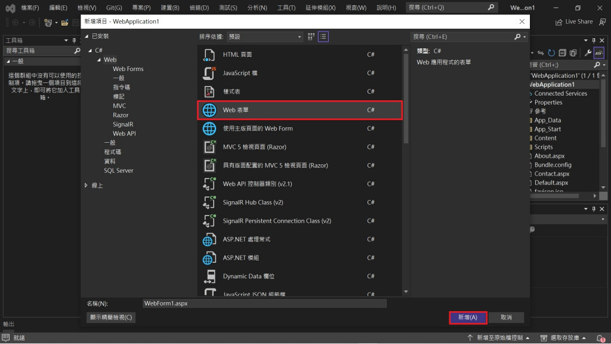Select MVC category in tree

119,106
